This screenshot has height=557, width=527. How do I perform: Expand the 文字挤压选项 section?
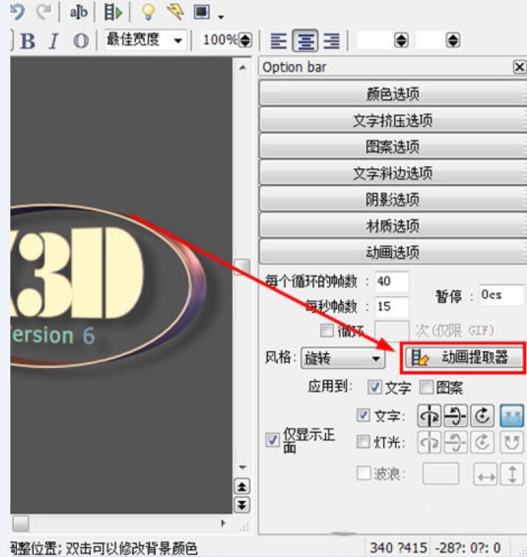[393, 120]
